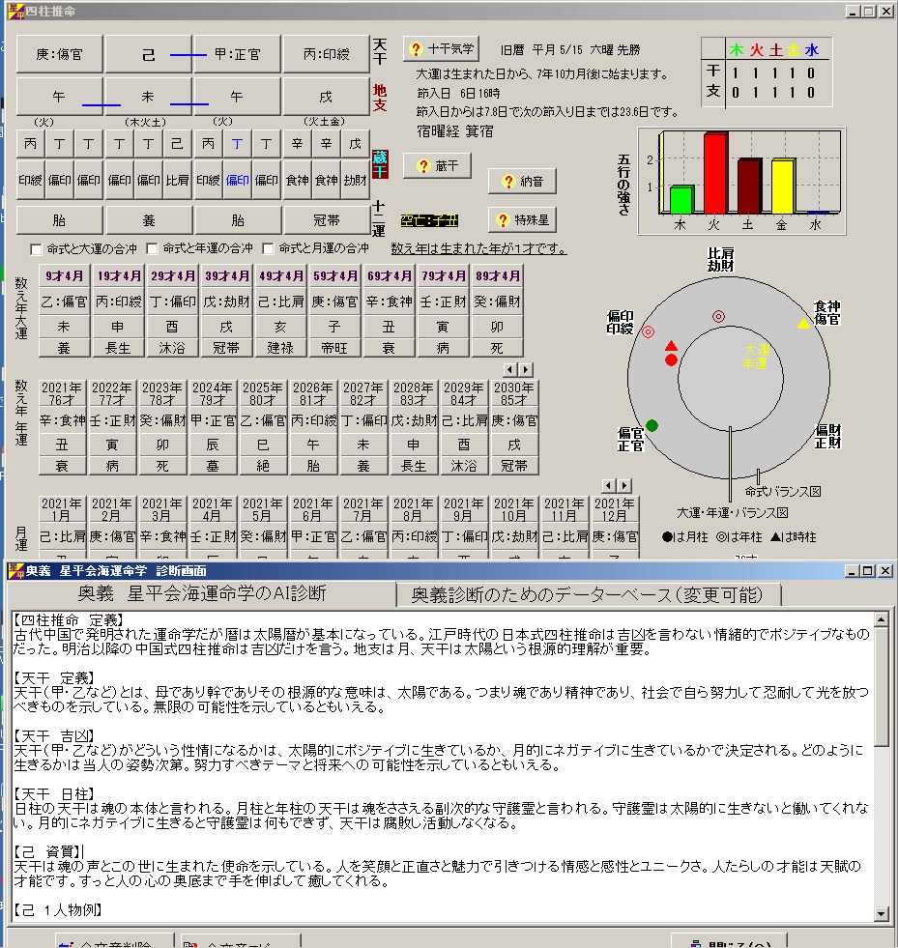The height and width of the screenshot is (948, 898).
Task: Step 年運 list right with arrow
Action: 526,369
